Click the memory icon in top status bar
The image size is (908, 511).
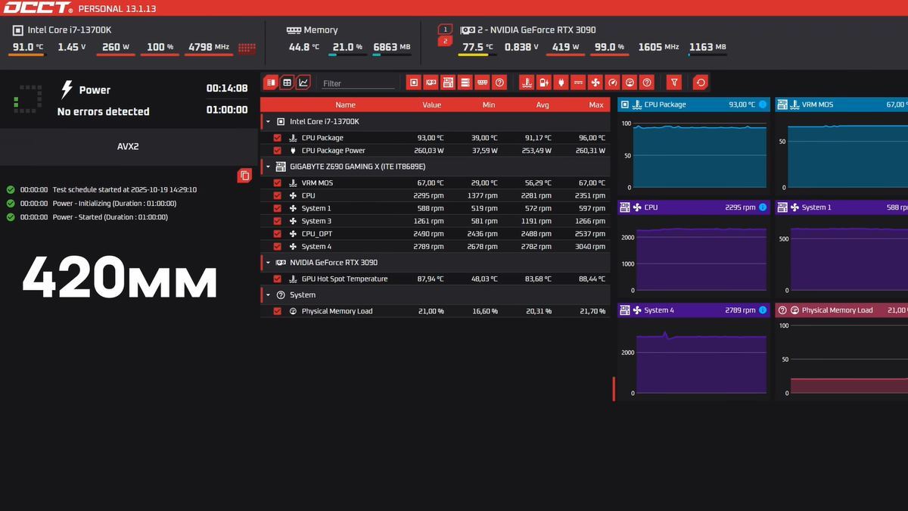tap(294, 30)
